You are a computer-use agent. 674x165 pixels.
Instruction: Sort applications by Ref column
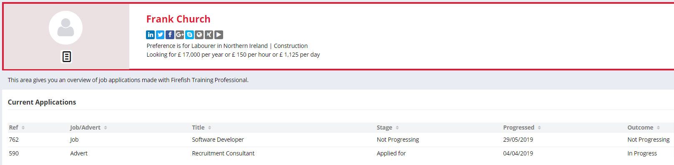17,127
